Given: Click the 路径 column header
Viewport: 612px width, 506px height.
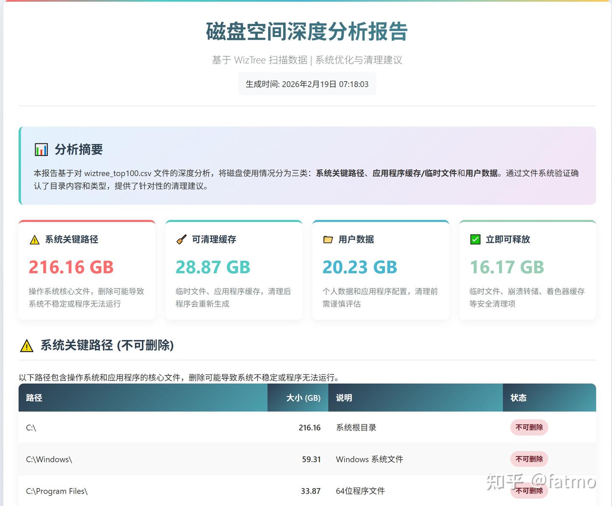Looking at the screenshot, I should click(x=143, y=398).
